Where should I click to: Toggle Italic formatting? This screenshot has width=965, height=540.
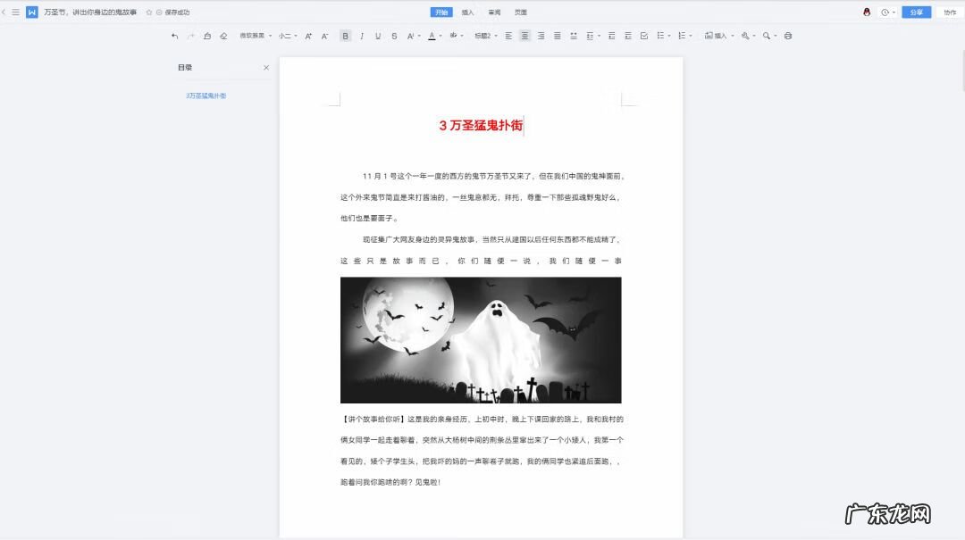[x=361, y=36]
